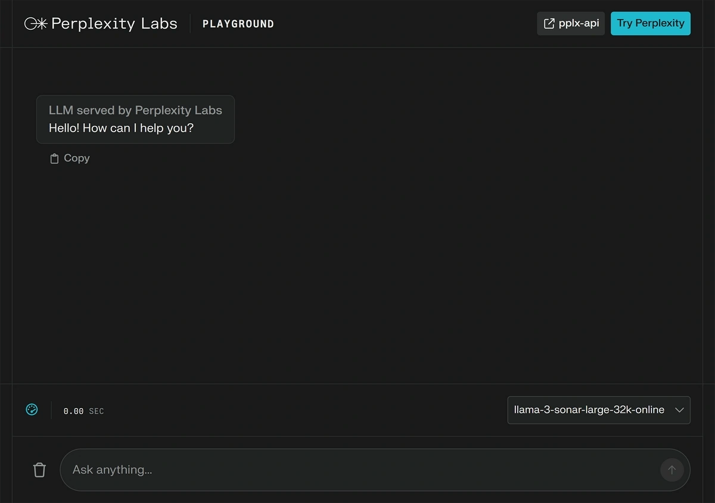The height and width of the screenshot is (503, 715).
Task: Open the pplx-api button text
Action: 579,23
